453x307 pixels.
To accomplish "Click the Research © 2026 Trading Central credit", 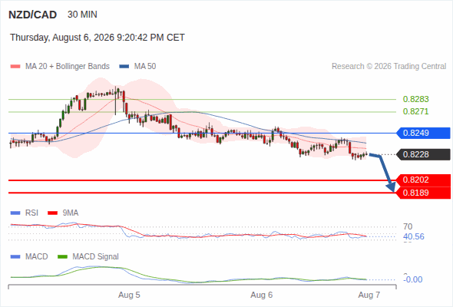I will 389,67.
